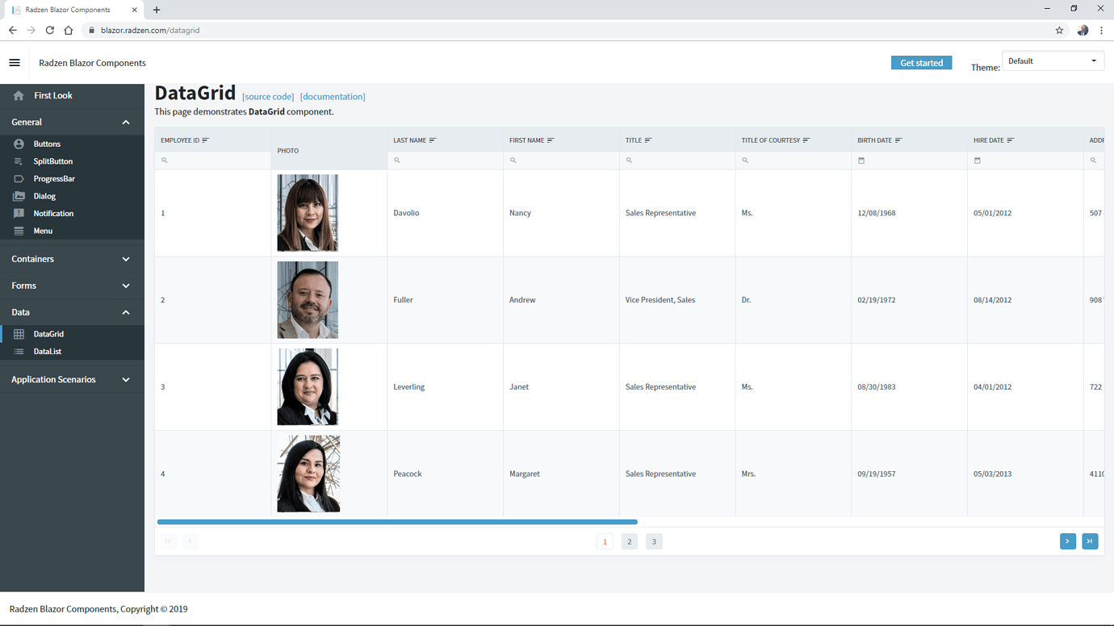Screen dimensions: 1114x626
Task: Click the 'Davolio' last name cell
Action: coord(406,213)
